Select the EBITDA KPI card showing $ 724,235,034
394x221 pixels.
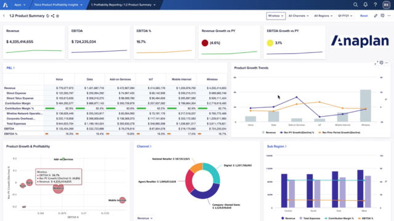(x=99, y=42)
